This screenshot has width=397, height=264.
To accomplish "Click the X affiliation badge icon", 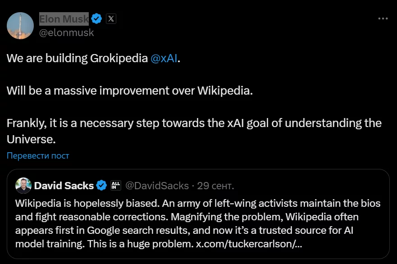I will click(x=111, y=19).
